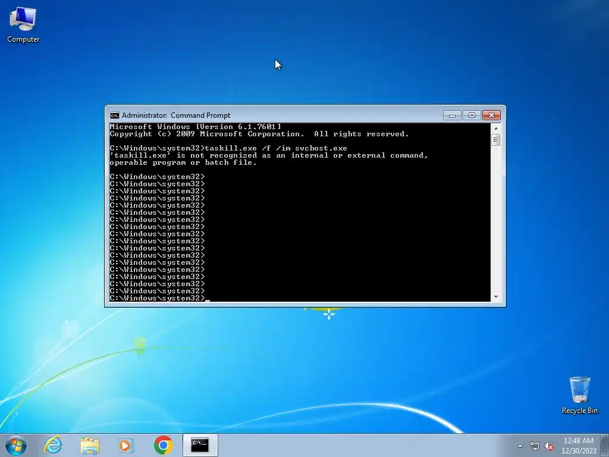Open the Windows Start orb

pos(16,445)
